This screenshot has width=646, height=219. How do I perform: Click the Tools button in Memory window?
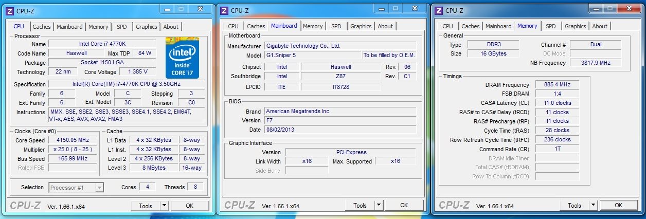tap(575, 206)
